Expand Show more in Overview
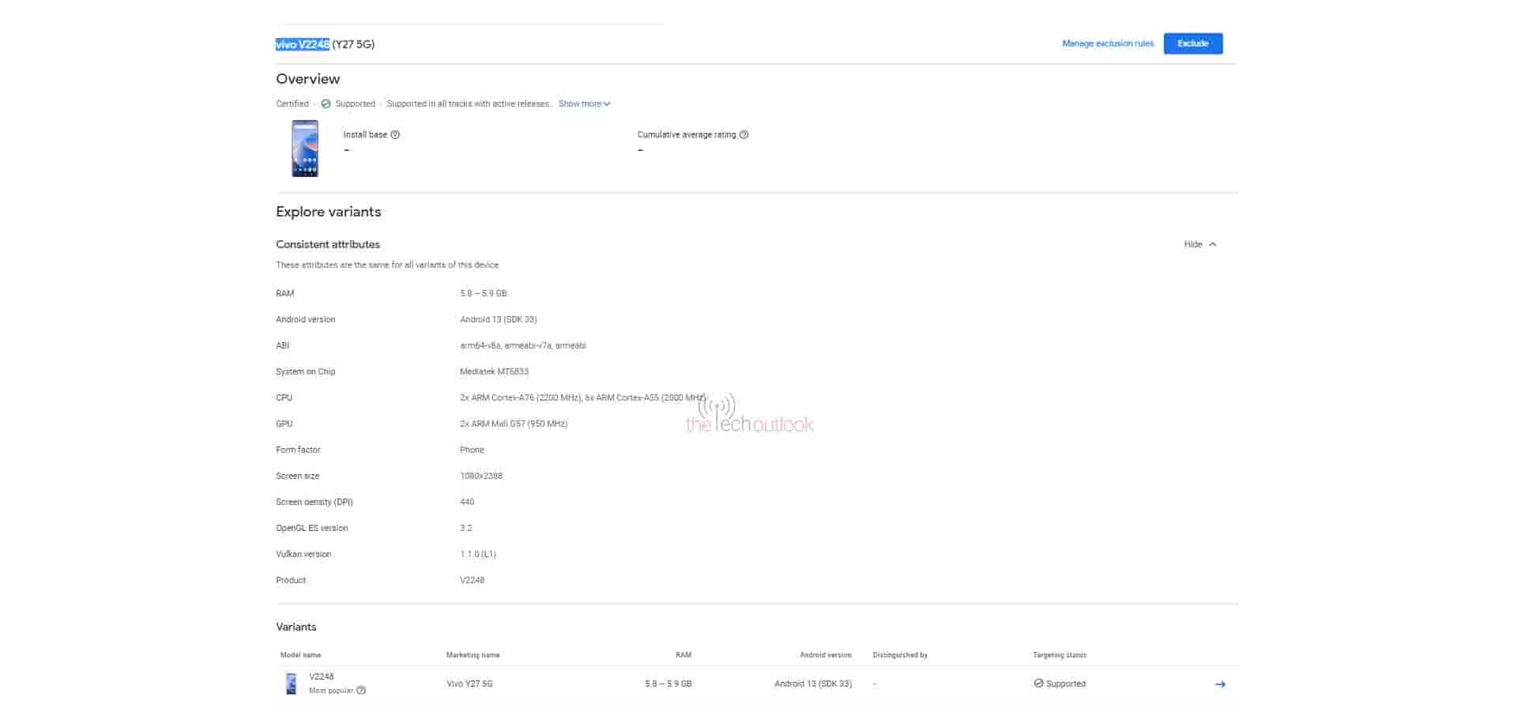1517x727 pixels. point(583,104)
